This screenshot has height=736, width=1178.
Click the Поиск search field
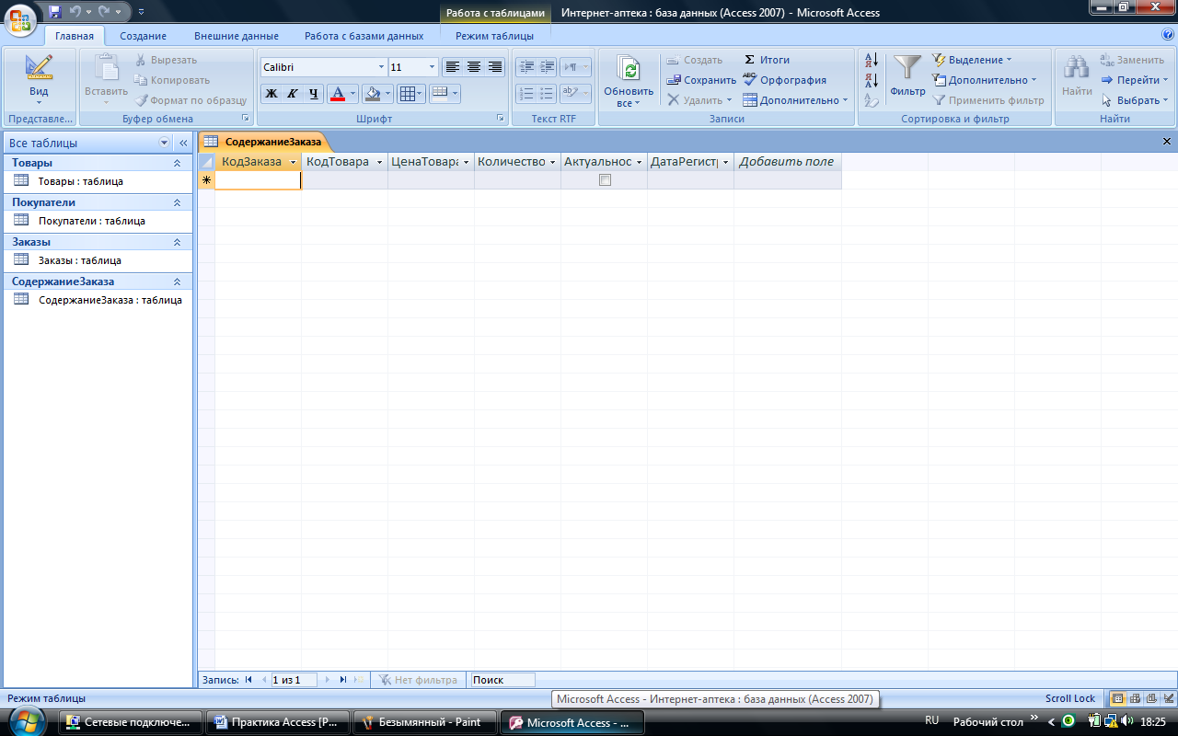pos(502,680)
